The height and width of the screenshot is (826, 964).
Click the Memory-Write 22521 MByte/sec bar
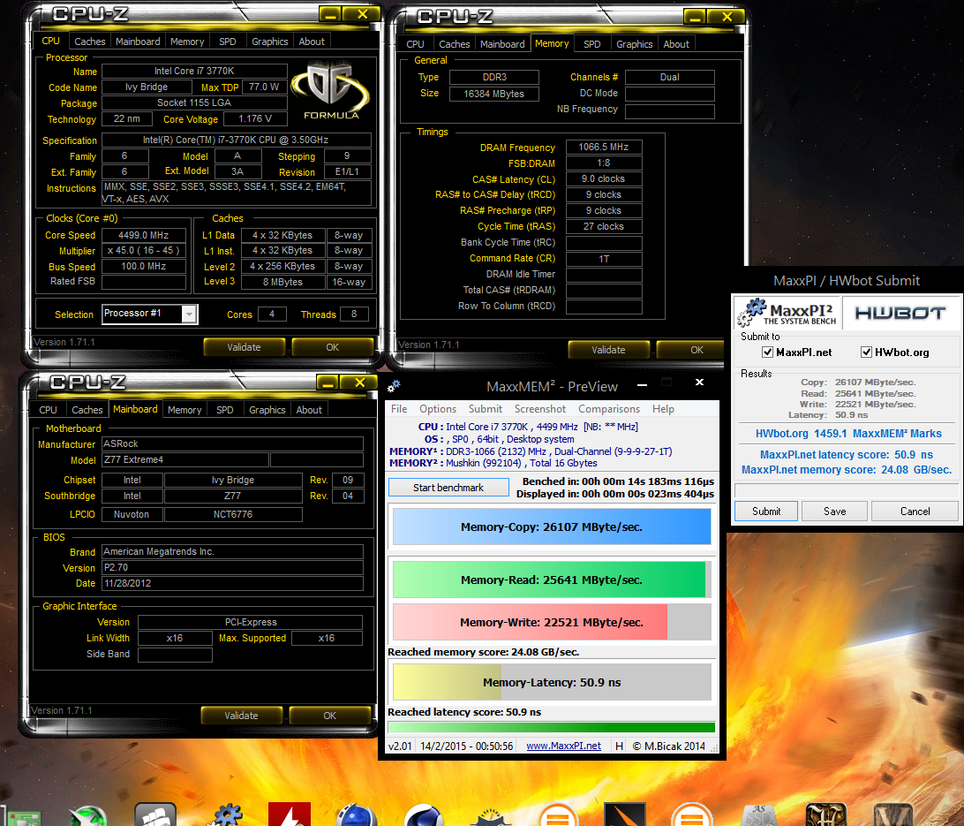552,622
